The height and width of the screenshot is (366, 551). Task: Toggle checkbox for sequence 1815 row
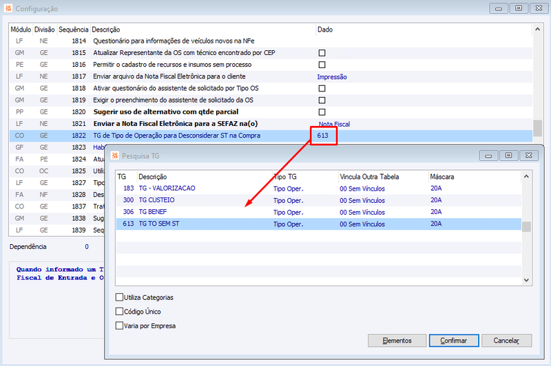(322, 53)
